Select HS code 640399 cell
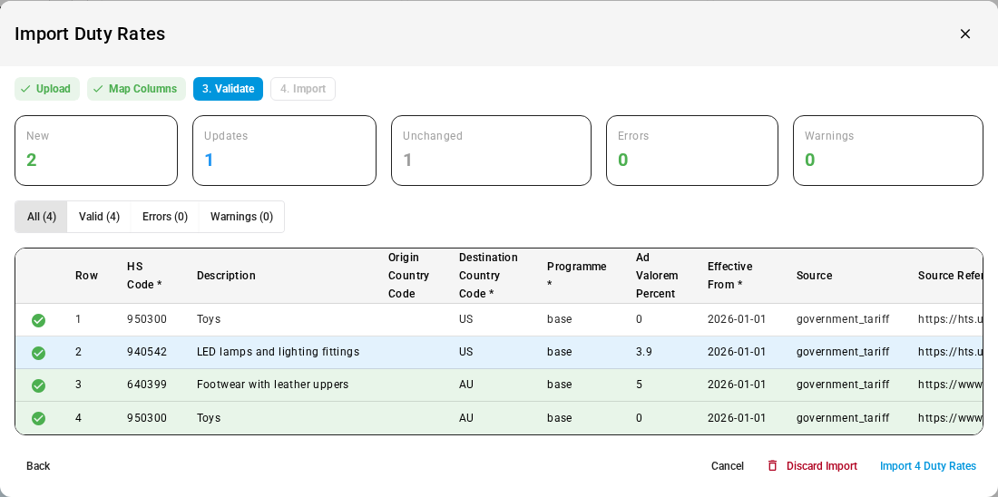Viewport: 998px width, 497px height. [x=147, y=385]
